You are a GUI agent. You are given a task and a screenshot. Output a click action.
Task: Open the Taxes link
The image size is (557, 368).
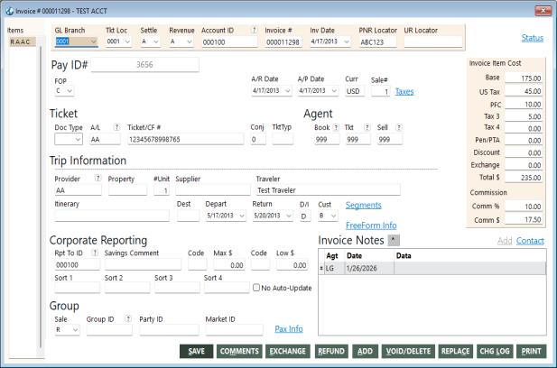click(x=404, y=91)
